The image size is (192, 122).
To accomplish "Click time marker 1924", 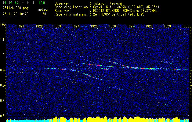I will [76, 26].
